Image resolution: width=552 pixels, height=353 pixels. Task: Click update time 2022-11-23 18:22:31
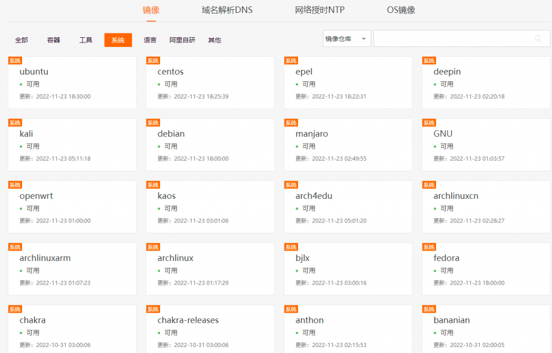click(340, 96)
